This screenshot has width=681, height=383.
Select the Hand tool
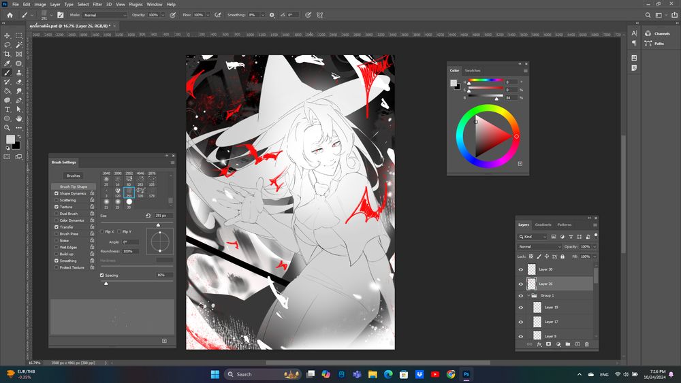click(x=18, y=118)
